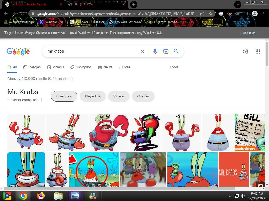Open the Bill price list image

250,132
